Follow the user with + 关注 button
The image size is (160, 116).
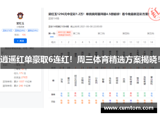[x=20, y=41]
